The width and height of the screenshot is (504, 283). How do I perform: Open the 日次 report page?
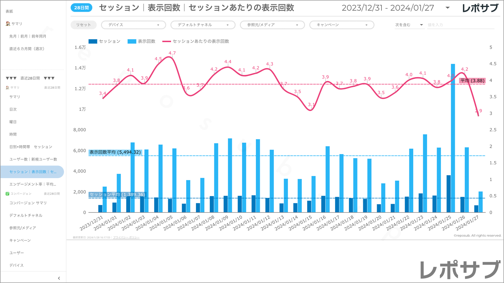(13, 109)
